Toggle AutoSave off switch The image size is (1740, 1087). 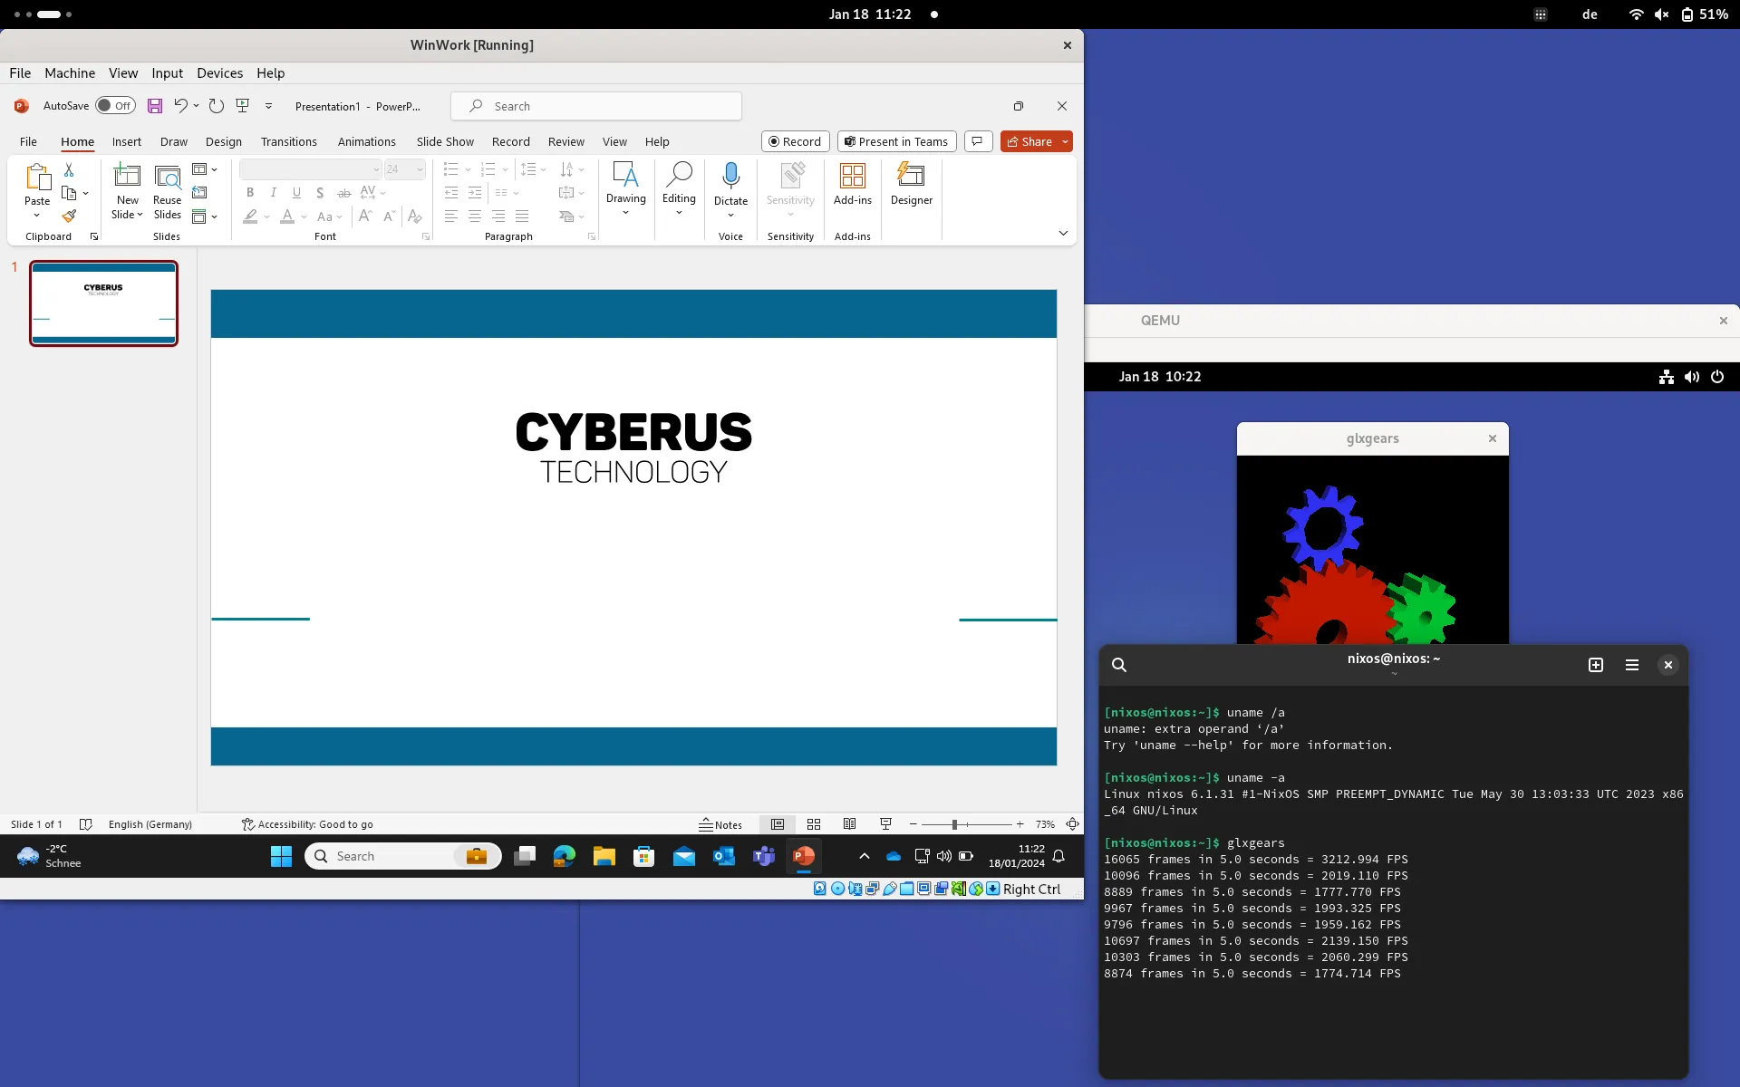[114, 105]
